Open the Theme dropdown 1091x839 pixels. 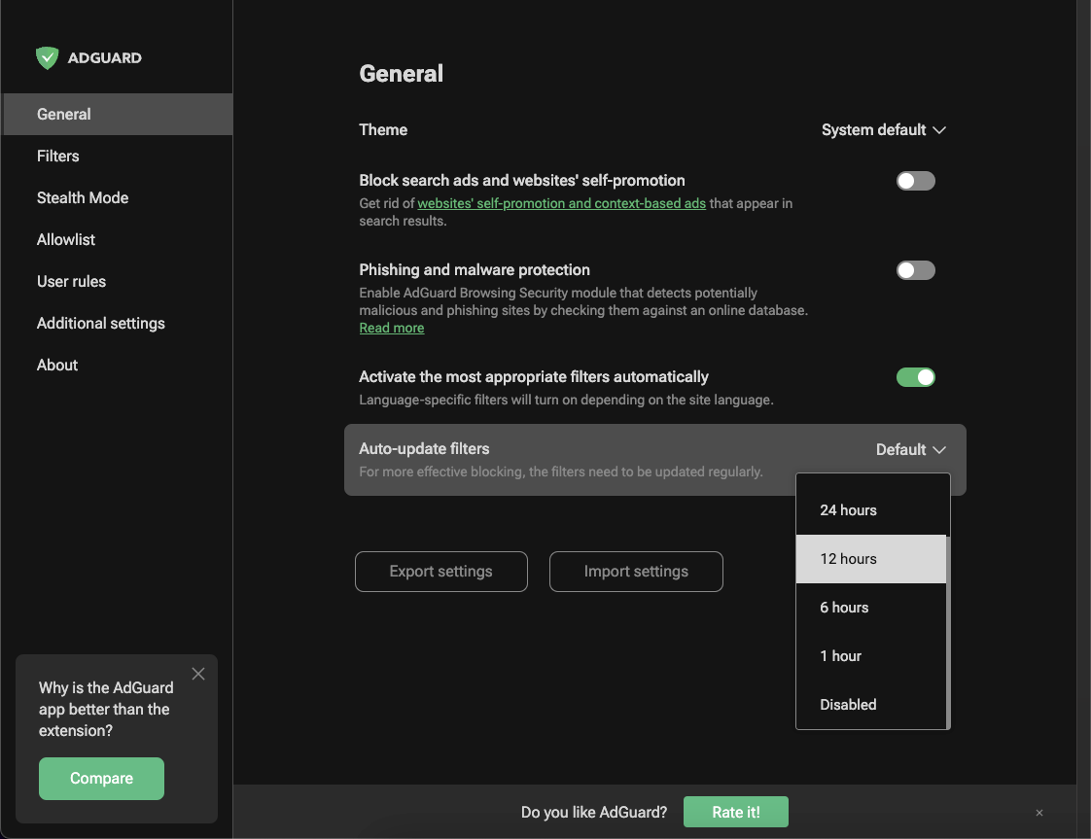click(x=883, y=129)
